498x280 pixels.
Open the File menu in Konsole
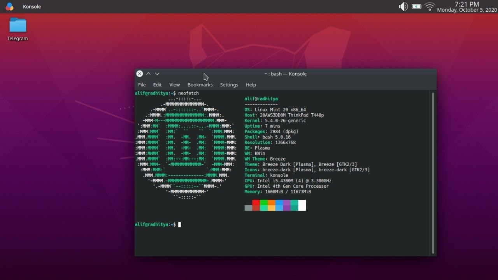tap(142, 85)
